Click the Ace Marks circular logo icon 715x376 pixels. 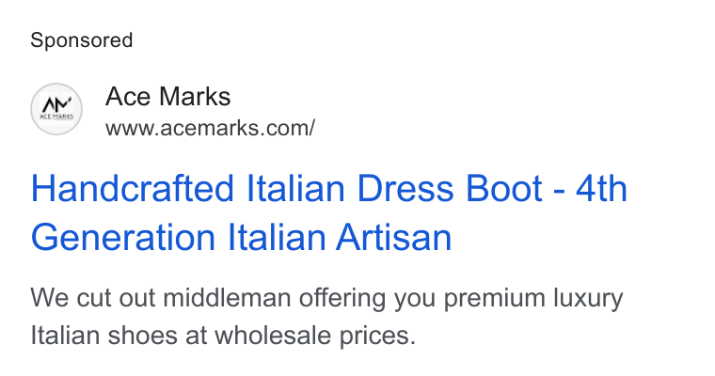point(56,109)
